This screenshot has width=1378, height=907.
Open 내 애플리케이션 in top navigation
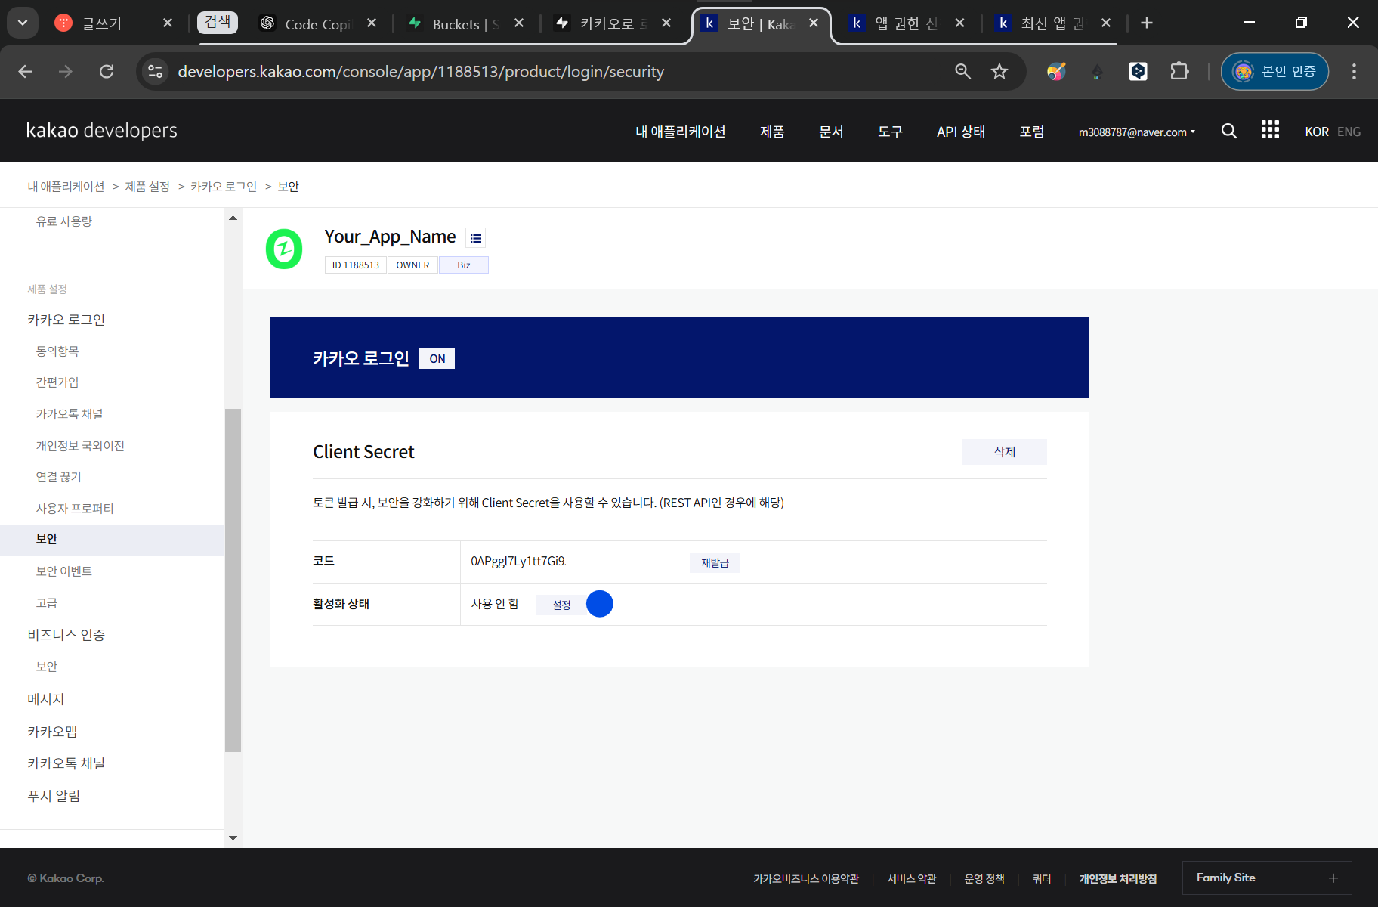(x=680, y=132)
